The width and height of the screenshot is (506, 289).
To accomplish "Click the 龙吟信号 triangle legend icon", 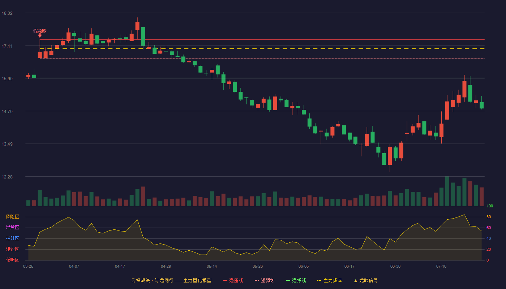I will pos(356,280).
